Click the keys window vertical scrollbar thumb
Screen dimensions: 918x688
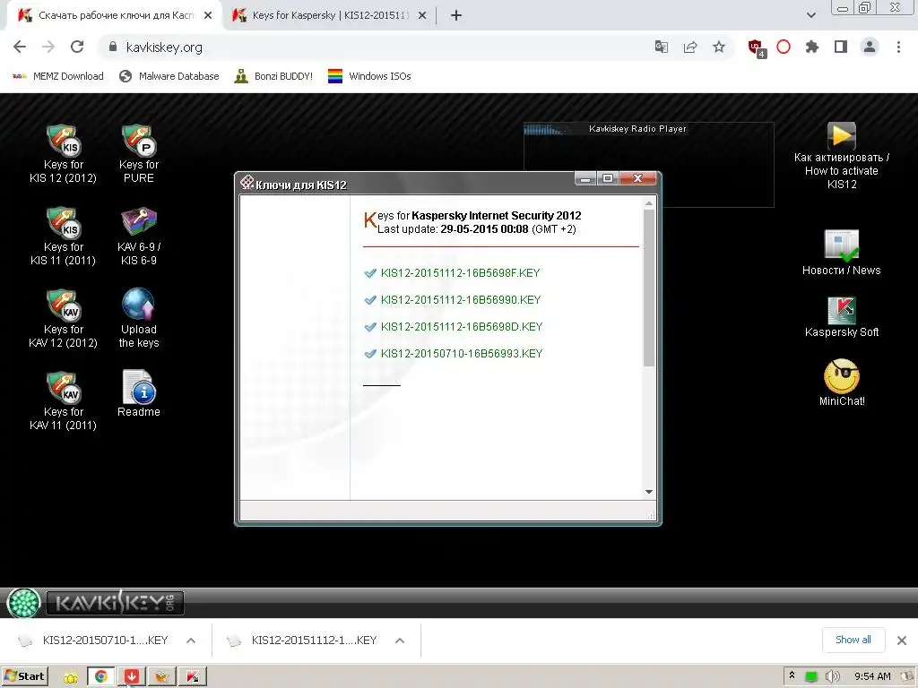click(649, 288)
